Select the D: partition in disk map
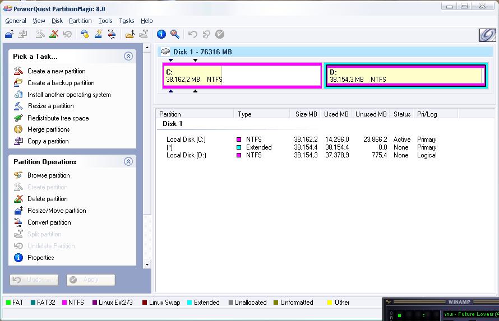The width and height of the screenshot is (499, 321). (x=406, y=76)
